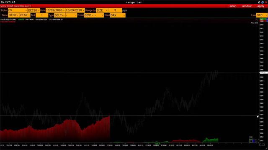Screen dimensions: 268x150
Task: Edit the pips value field showing 3
Action: 115,10
